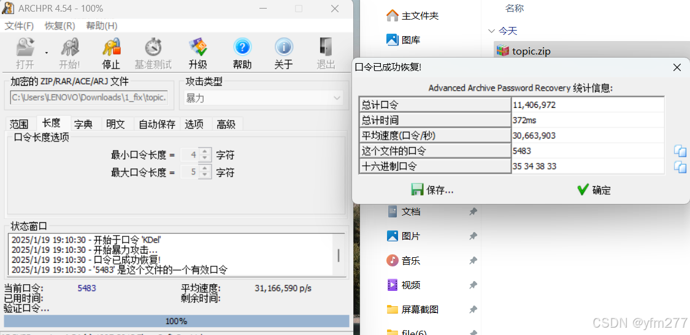Expand the 攻击类型 combo box showing 暴力

tap(264, 98)
